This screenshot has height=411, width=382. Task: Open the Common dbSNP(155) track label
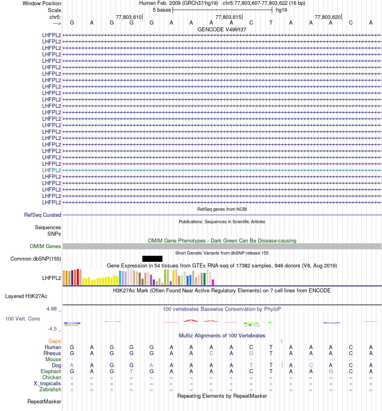click(36, 259)
